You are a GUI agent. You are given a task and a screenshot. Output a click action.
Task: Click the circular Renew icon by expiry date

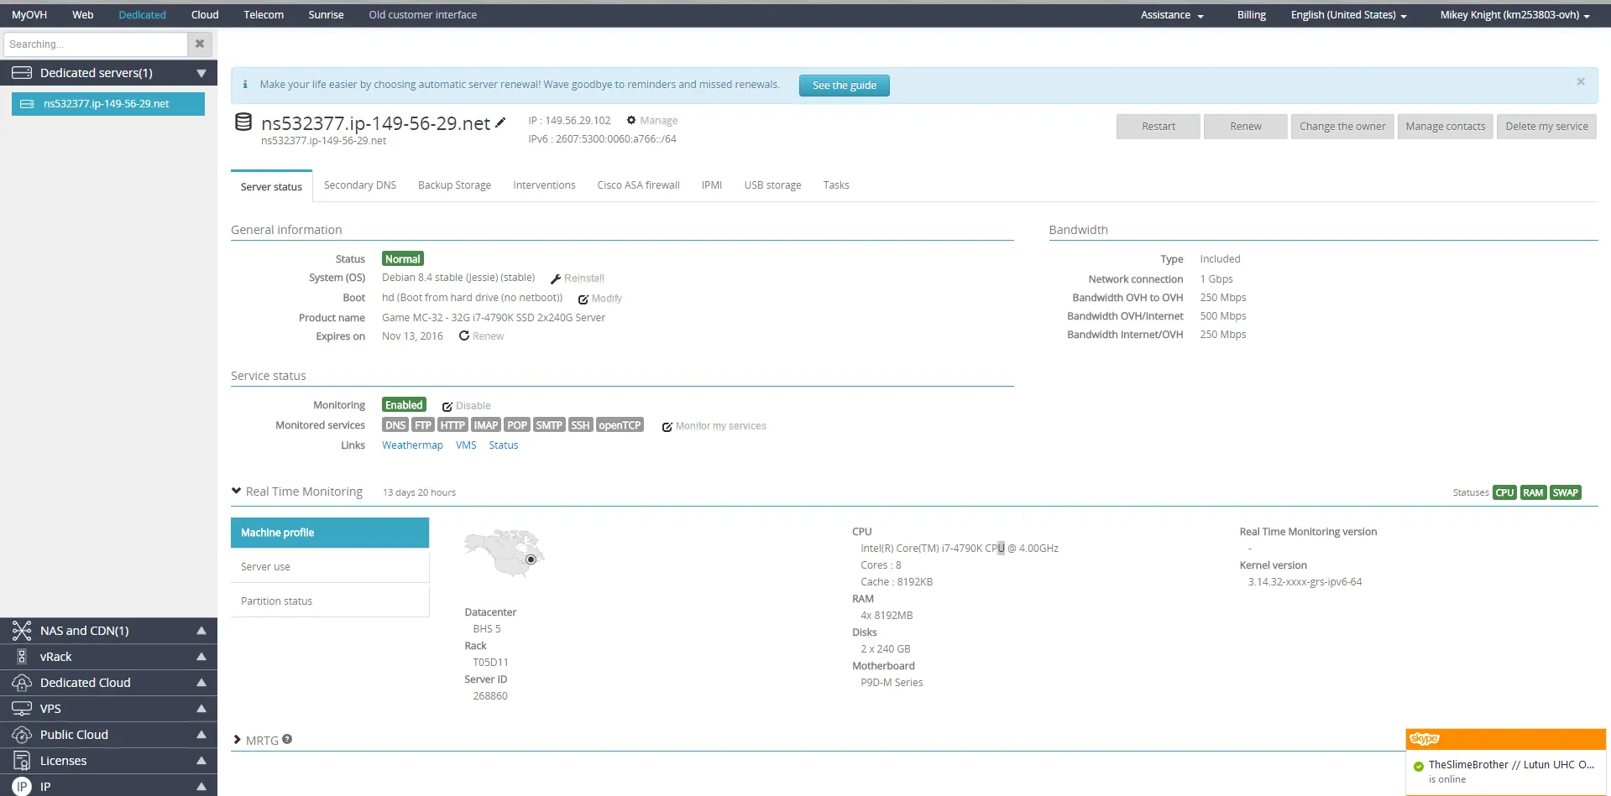464,336
